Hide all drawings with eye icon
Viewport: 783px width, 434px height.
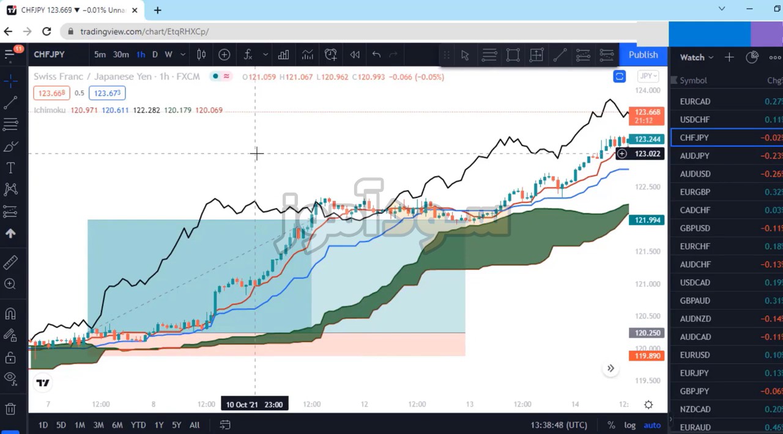tap(10, 379)
